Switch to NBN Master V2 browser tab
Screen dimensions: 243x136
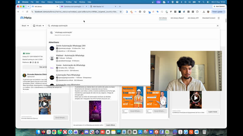(x=103, y=6)
